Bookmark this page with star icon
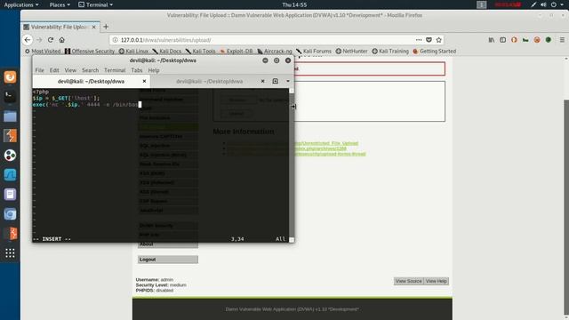The width and height of the screenshot is (569, 320). pyautogui.click(x=438, y=40)
